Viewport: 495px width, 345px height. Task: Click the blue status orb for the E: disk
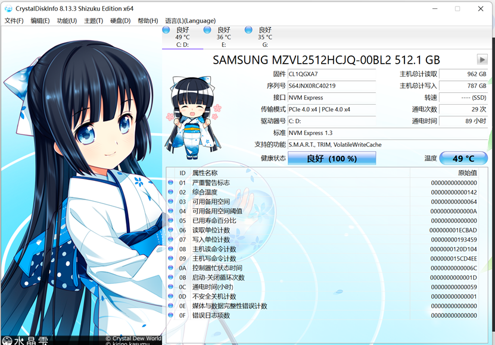point(207,30)
